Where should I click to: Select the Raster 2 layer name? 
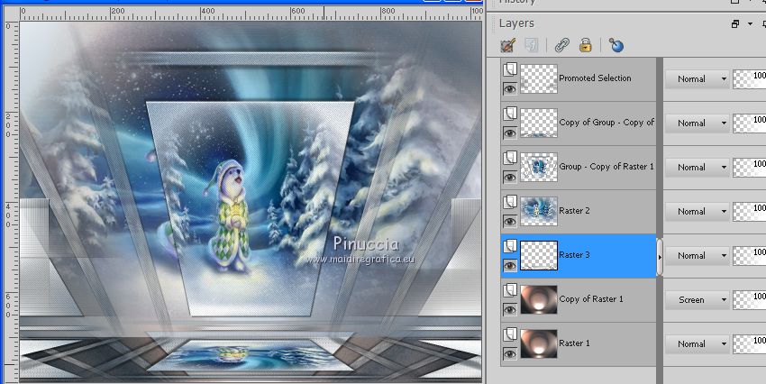[x=574, y=211]
